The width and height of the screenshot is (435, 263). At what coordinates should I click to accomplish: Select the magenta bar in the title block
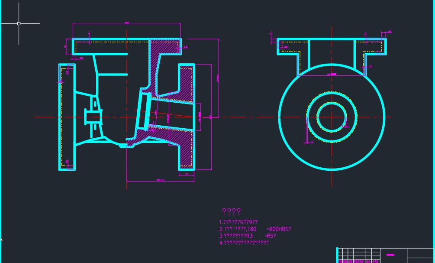pyautogui.click(x=390, y=255)
